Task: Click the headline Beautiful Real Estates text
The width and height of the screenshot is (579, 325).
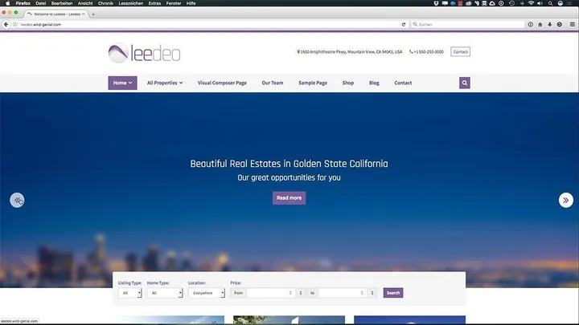Action: coord(289,164)
